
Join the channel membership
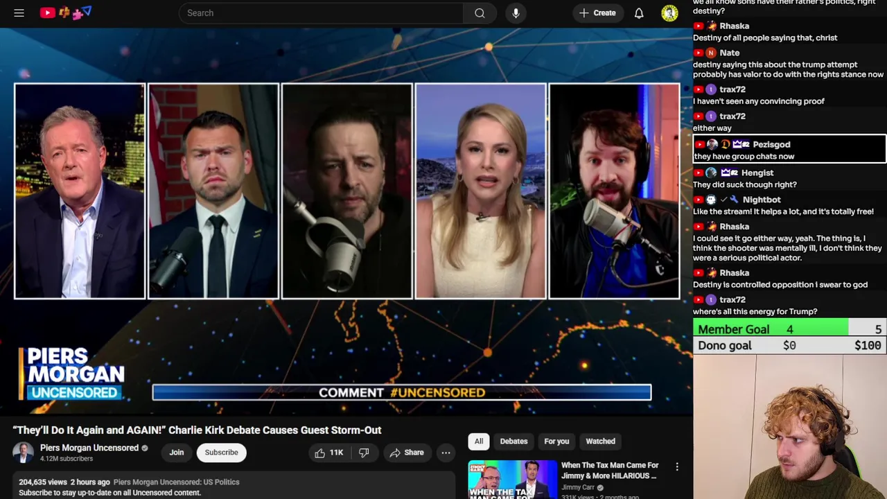tap(177, 453)
